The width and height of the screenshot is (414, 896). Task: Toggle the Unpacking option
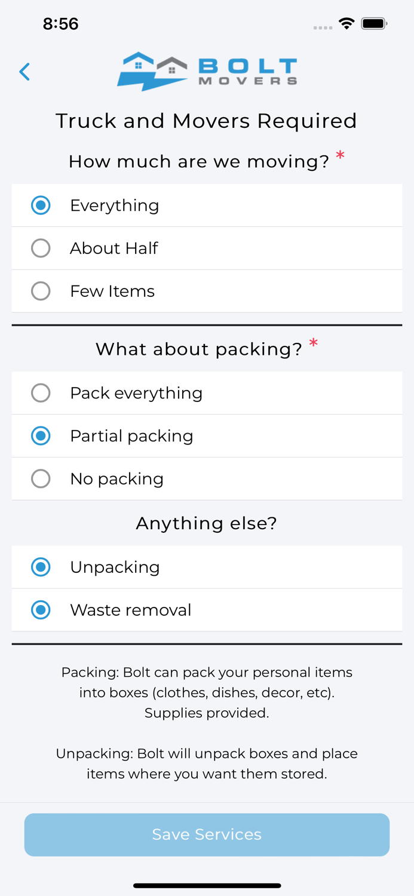tap(41, 567)
